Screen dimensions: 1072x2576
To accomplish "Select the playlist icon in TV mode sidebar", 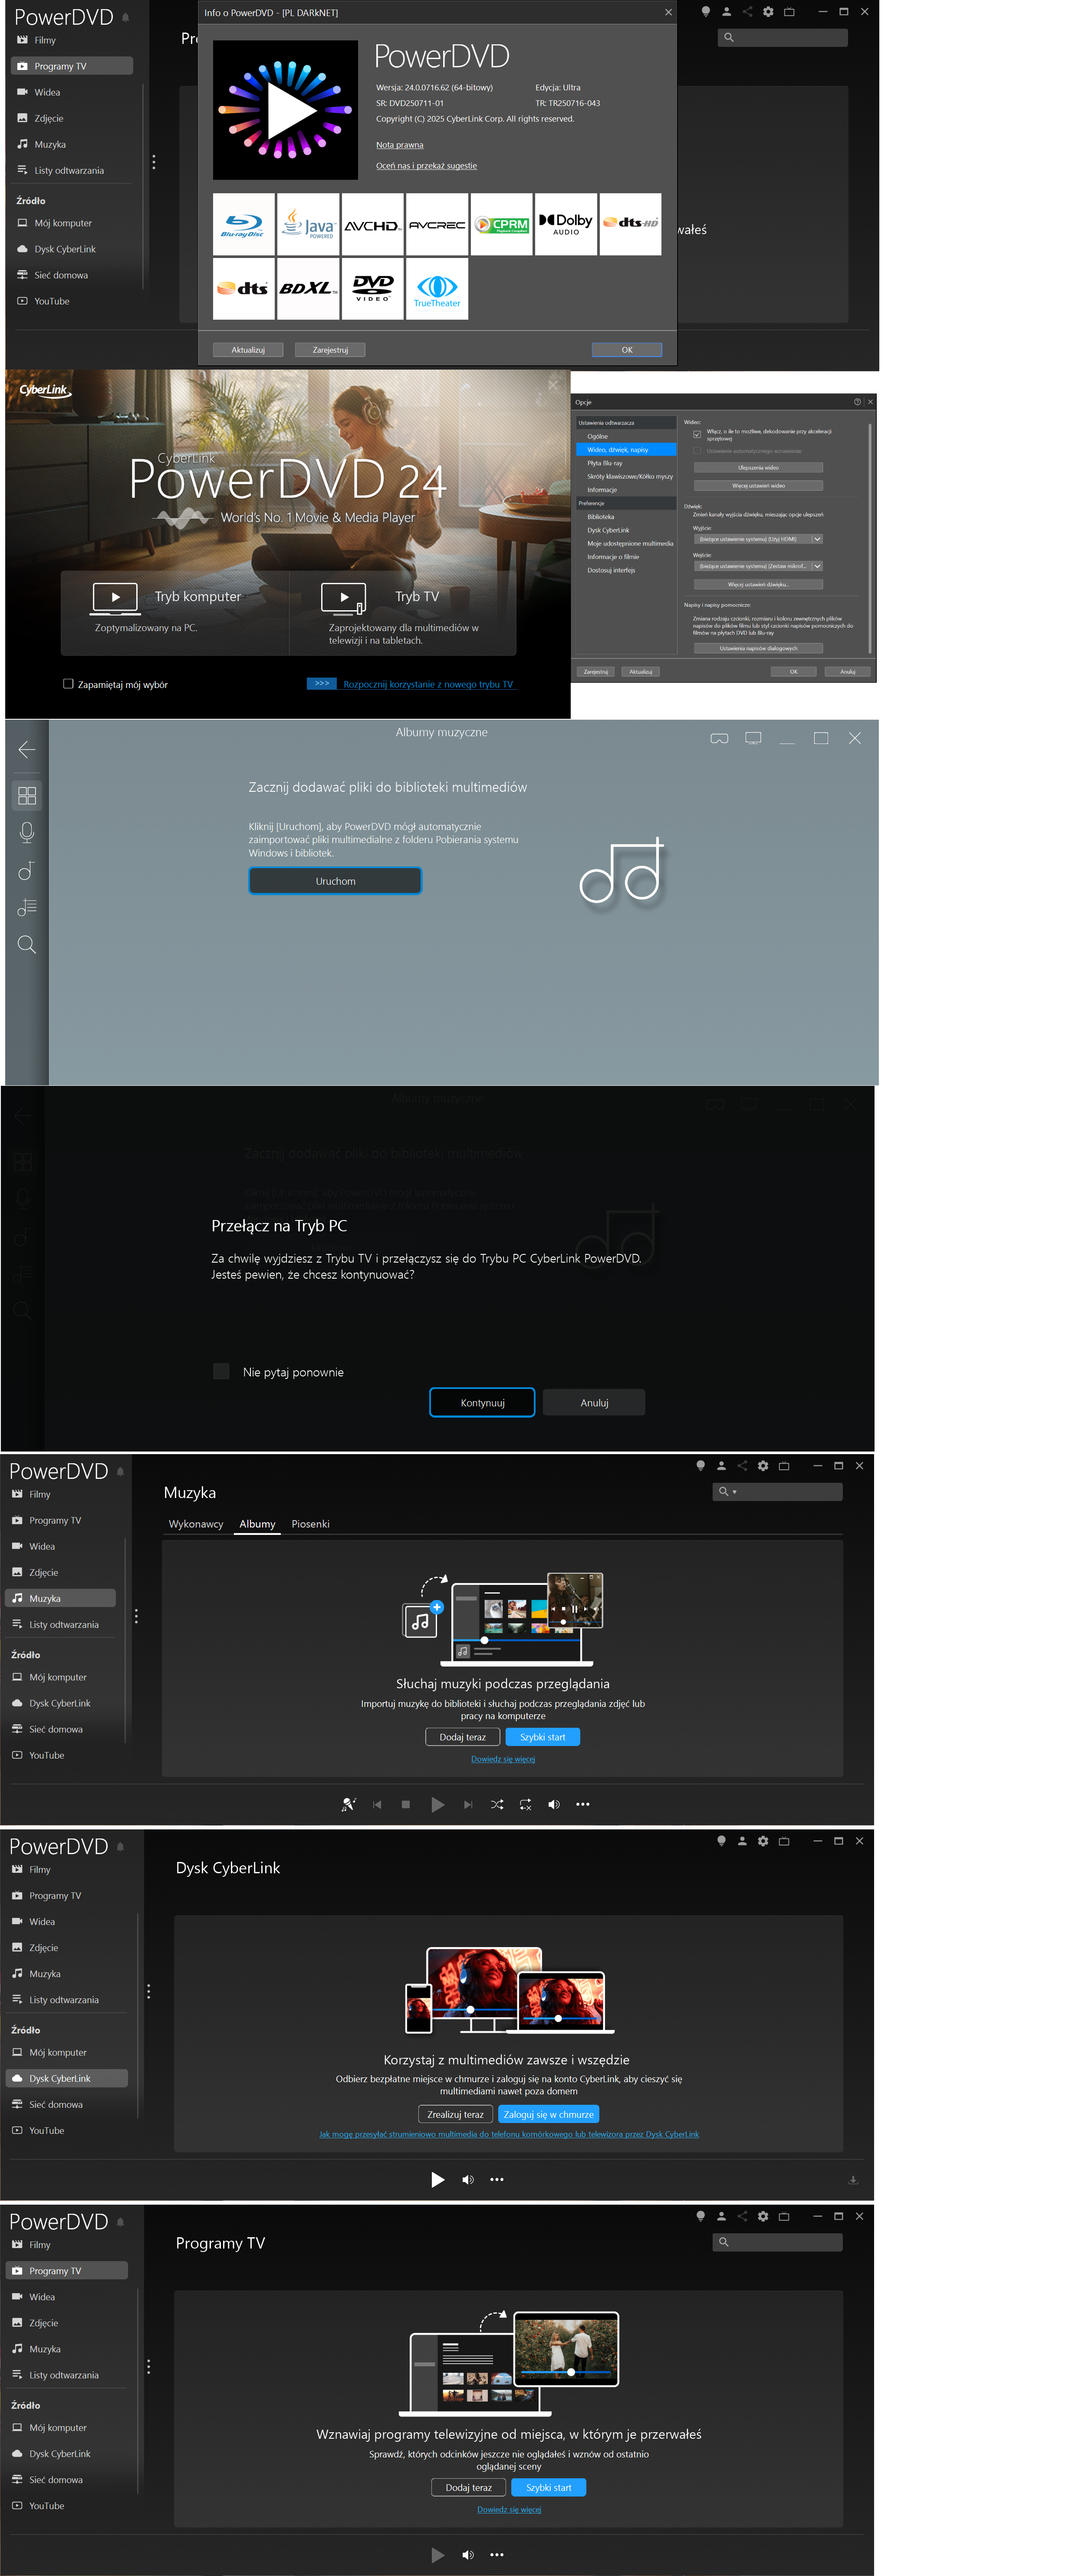I will pos(27,907).
